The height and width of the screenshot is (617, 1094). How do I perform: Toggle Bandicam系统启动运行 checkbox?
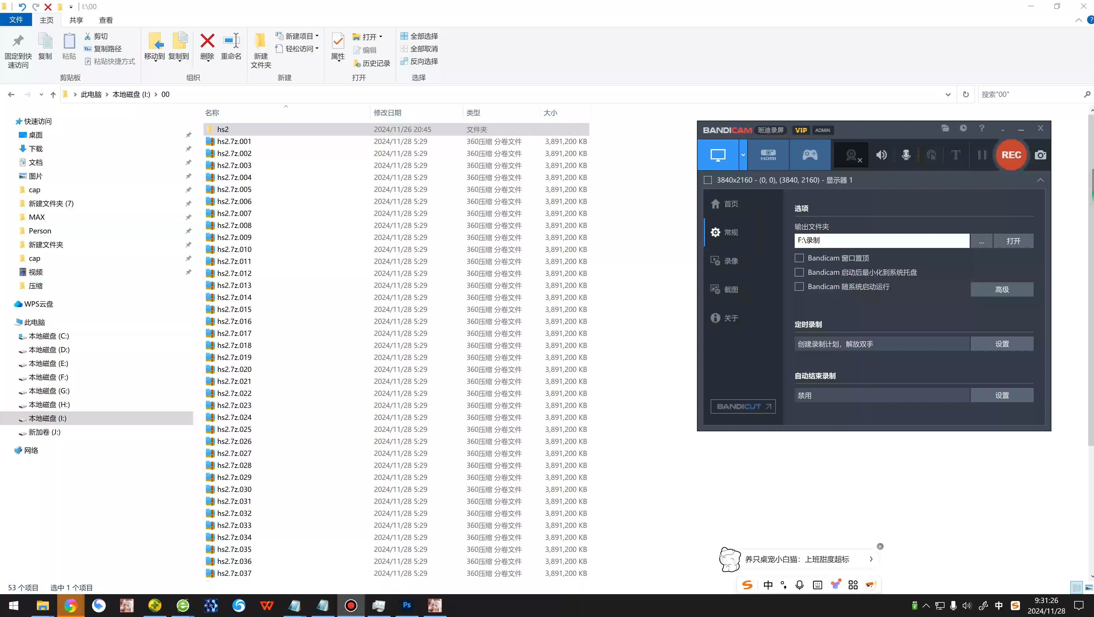[x=799, y=287]
